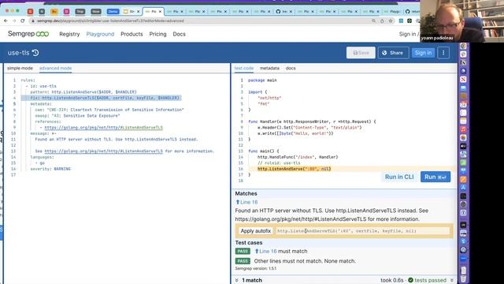
Task: Reload the page with browser refresh icon
Action: (23, 21)
